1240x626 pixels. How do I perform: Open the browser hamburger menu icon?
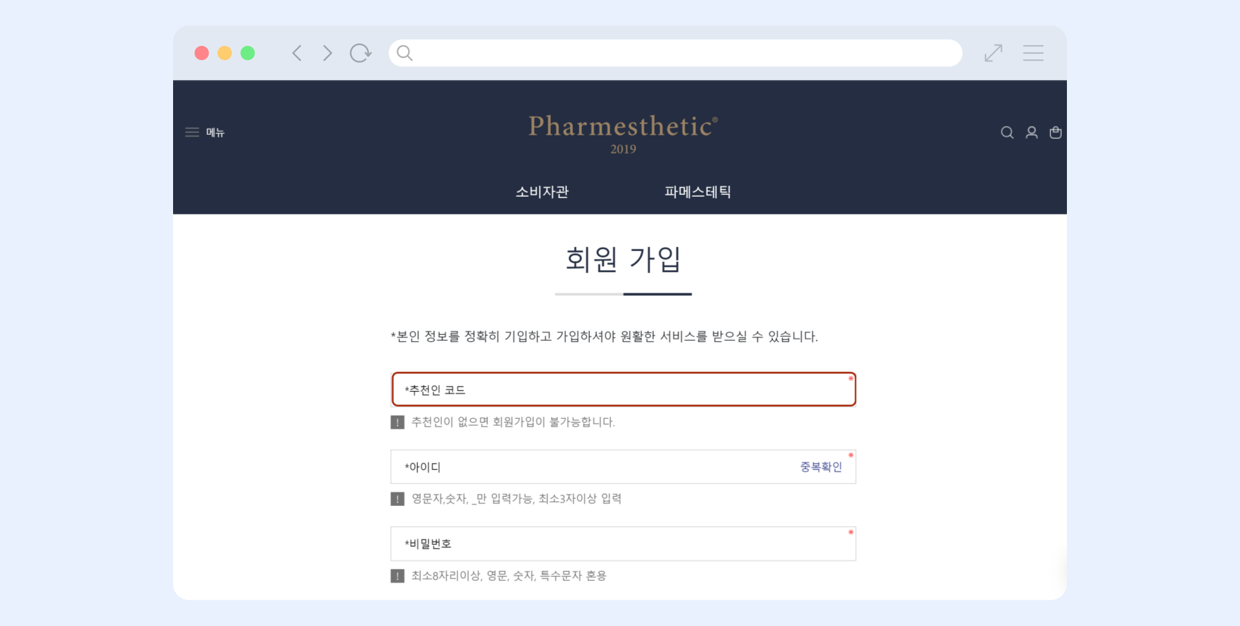(x=1033, y=53)
